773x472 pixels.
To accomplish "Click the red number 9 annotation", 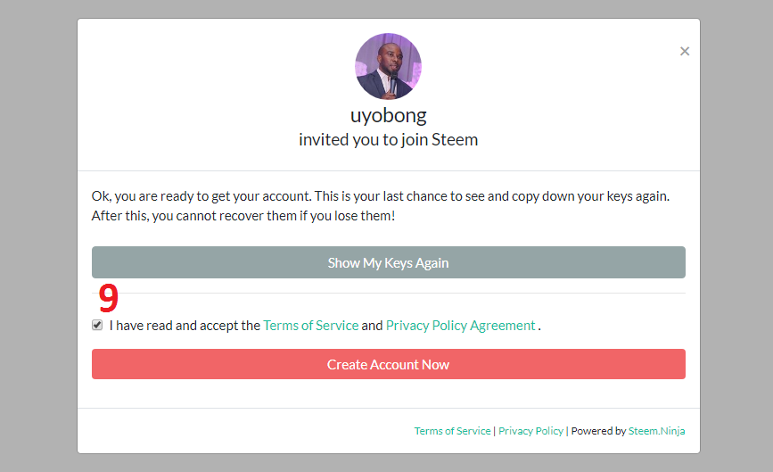I will (x=108, y=296).
